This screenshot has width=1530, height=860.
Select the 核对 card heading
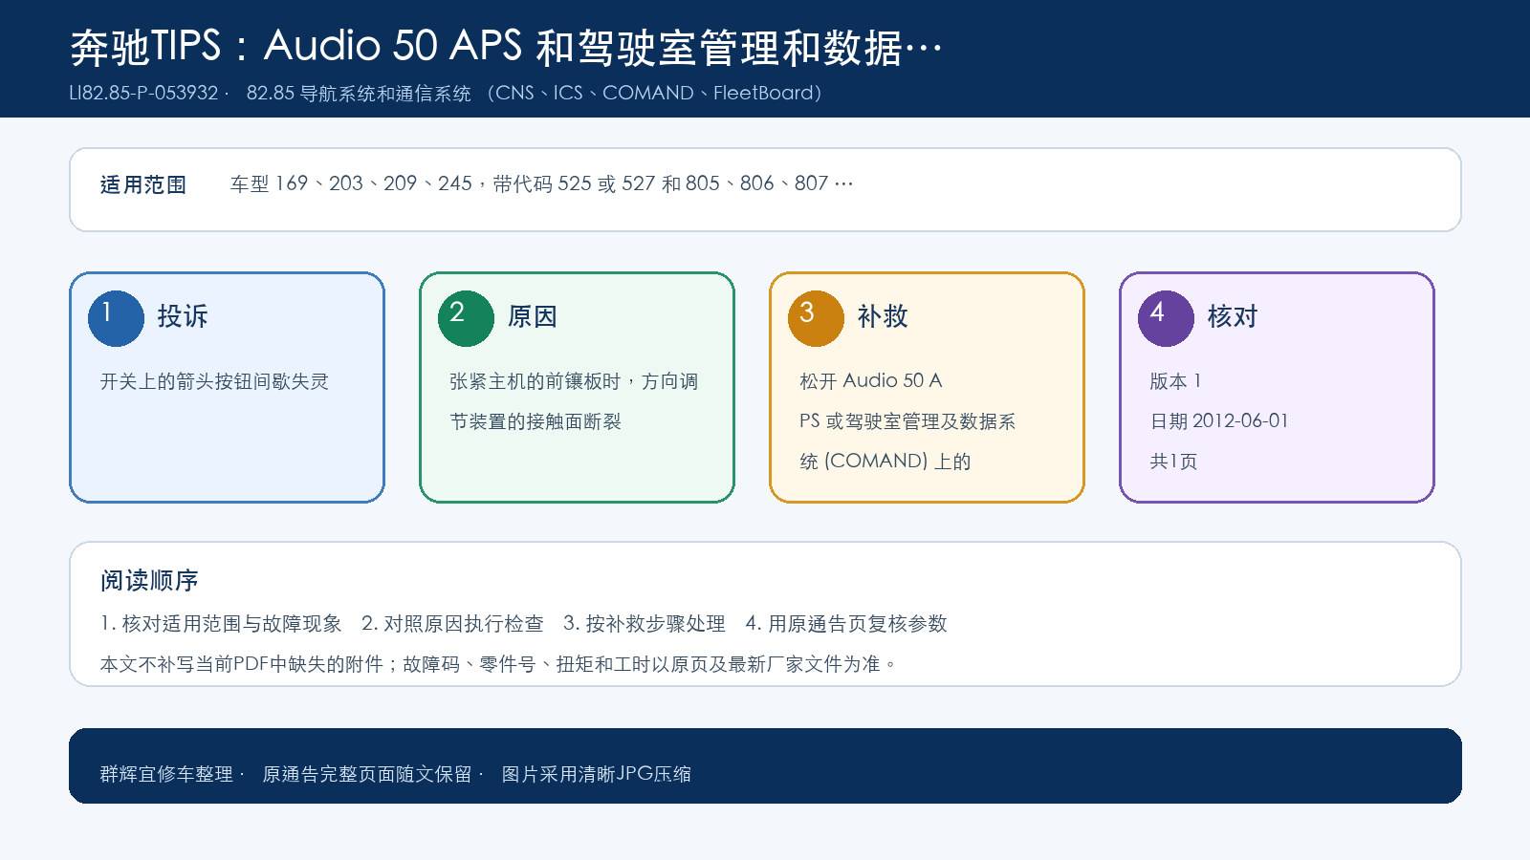tap(1233, 316)
